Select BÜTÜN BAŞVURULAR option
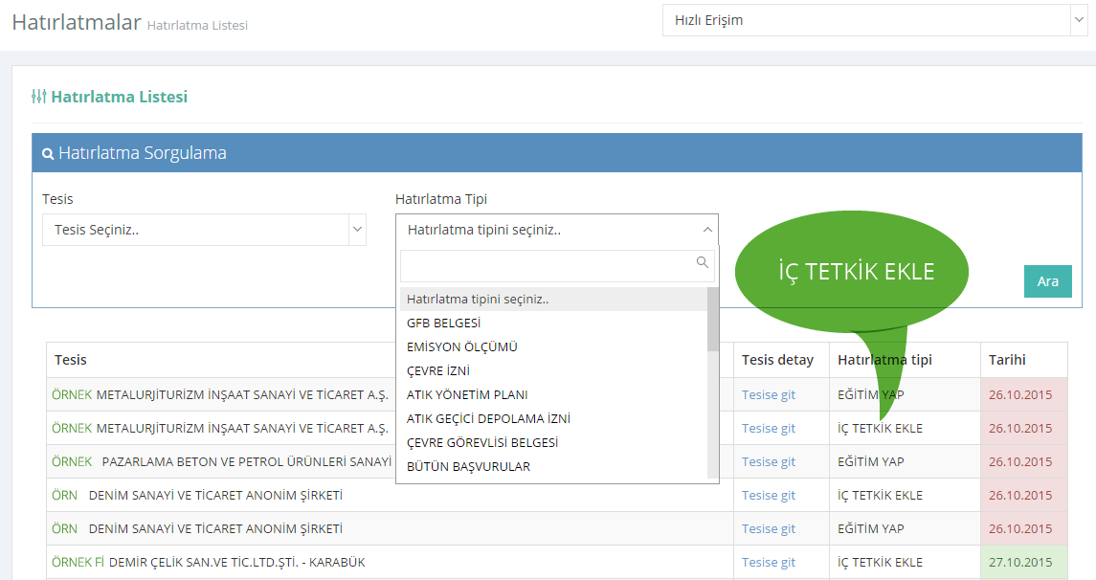This screenshot has width=1096, height=580. click(x=553, y=466)
